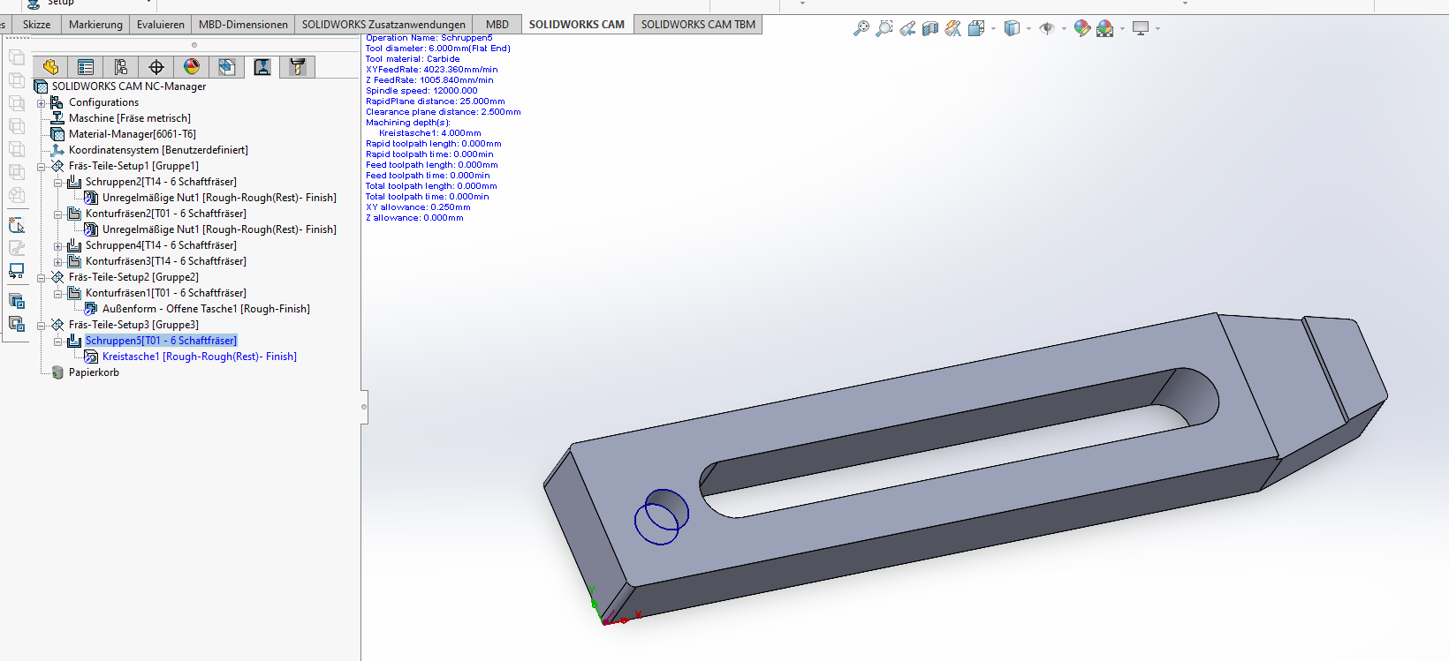This screenshot has height=661, width=1449.
Task: Open the Display Style dropdown arrow
Action: (x=1029, y=29)
